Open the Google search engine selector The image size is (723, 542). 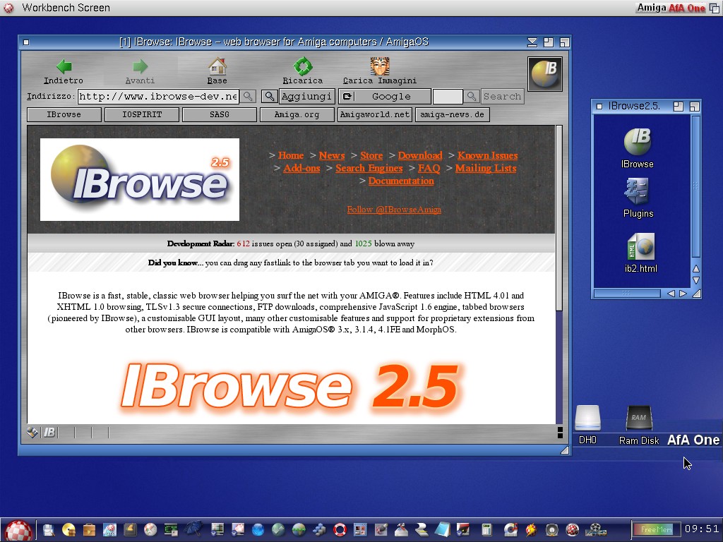coord(385,97)
